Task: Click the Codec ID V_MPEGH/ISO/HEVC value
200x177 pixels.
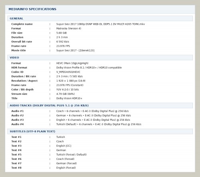Action: click(68, 72)
